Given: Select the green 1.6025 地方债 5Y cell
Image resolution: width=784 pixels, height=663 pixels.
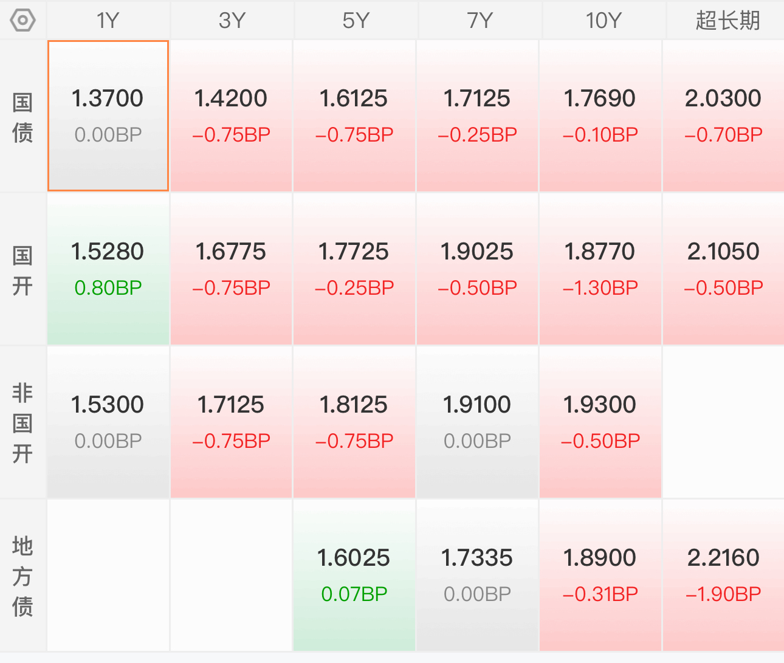Looking at the screenshot, I should 354,575.
